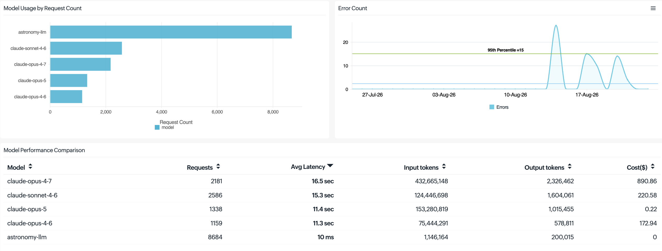Viewport: 662px width, 251px height.
Task: Click the claude-opus-4-7 table row name
Action: 29,181
